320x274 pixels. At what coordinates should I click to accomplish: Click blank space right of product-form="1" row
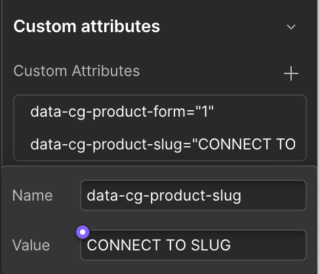point(259,111)
